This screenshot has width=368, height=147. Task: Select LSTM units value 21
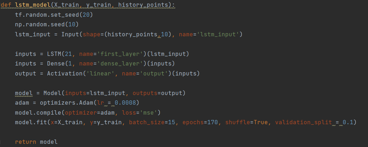68,54
